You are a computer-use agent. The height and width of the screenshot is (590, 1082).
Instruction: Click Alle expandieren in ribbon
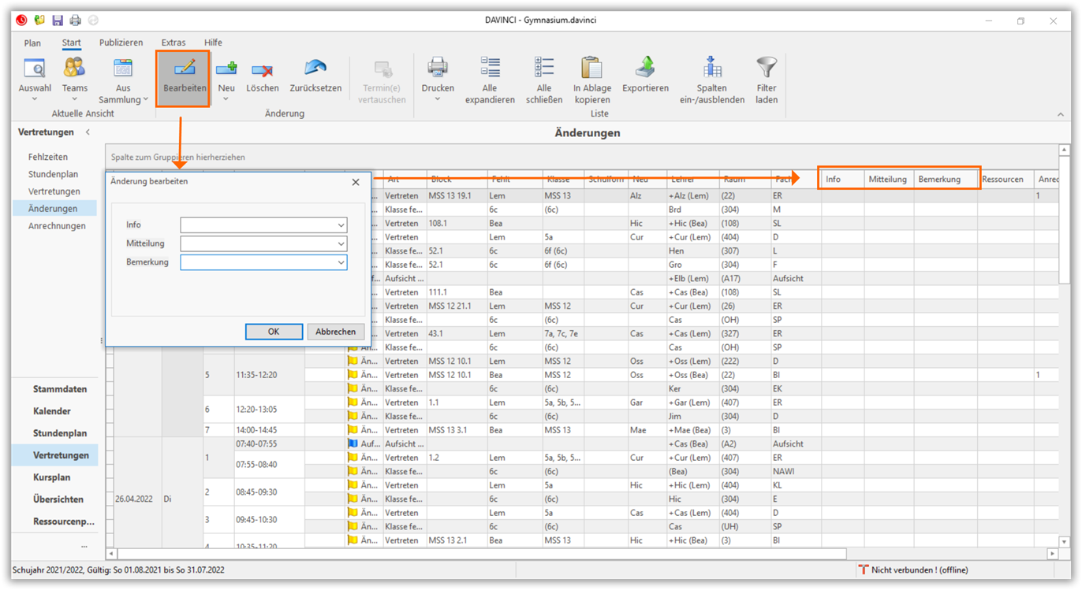point(490,69)
